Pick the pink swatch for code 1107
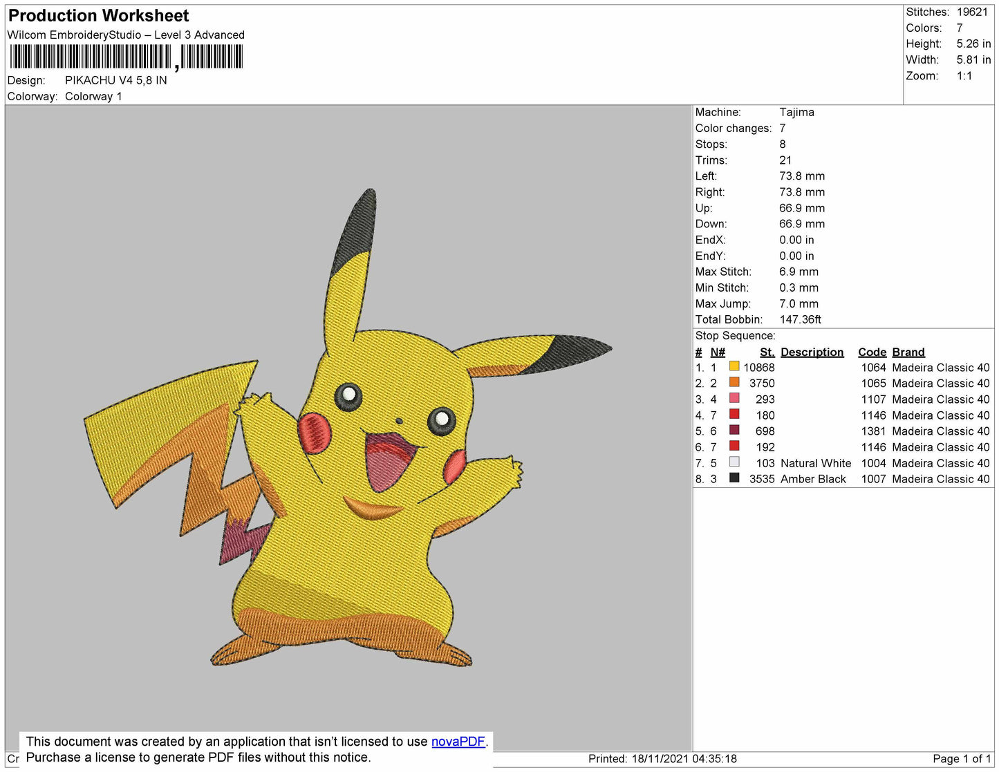 coord(734,399)
